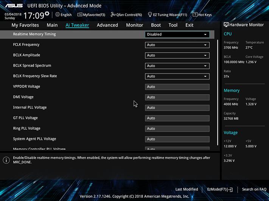Select the BCLK Frequency Slew Rate label
This screenshot has height=201, width=269.
(x=35, y=76)
